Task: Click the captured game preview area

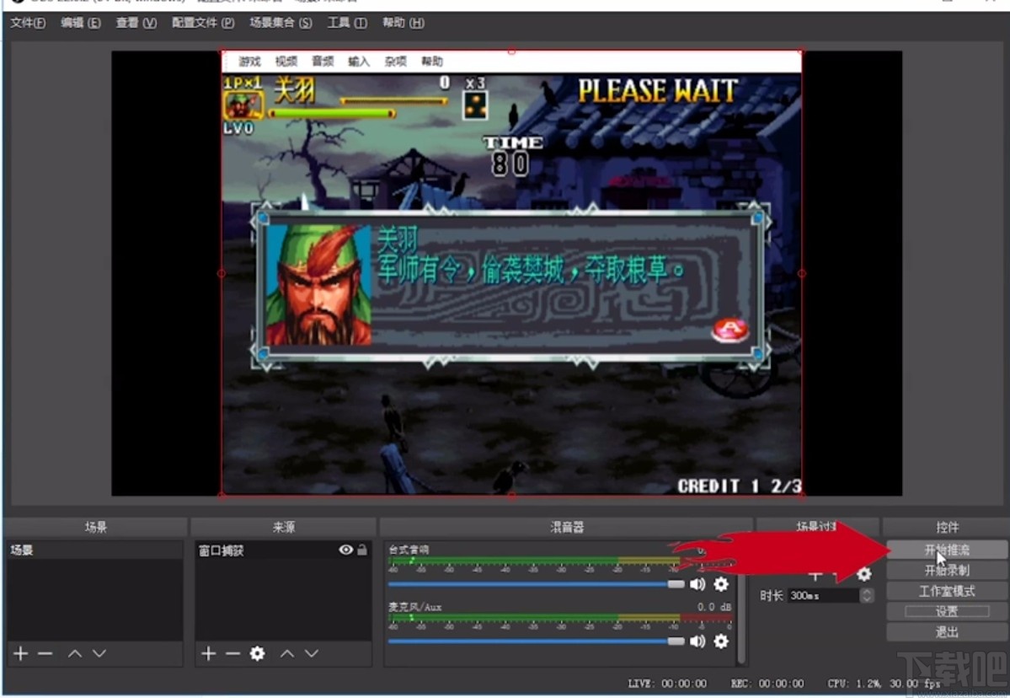Action: pyautogui.click(x=511, y=273)
